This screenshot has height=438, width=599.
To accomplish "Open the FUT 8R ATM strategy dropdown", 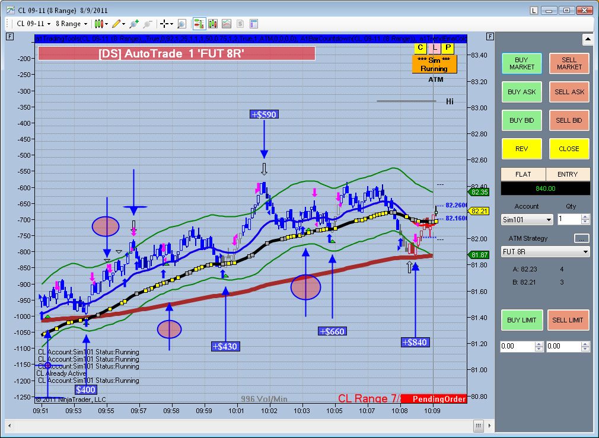I will click(545, 252).
